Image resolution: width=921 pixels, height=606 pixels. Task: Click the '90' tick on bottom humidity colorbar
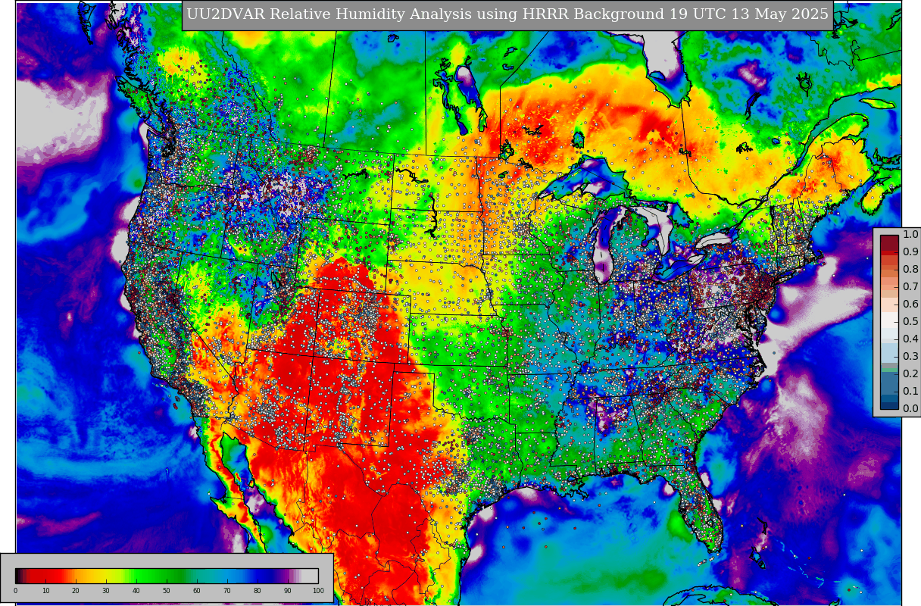288,590
